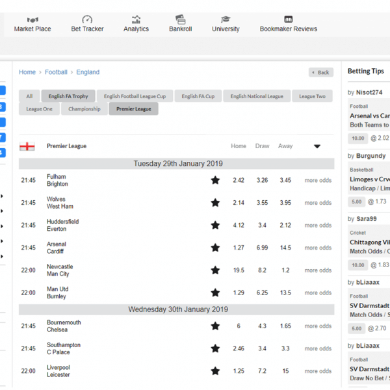Open more odds for Fulham vs Brighton

tap(318, 180)
